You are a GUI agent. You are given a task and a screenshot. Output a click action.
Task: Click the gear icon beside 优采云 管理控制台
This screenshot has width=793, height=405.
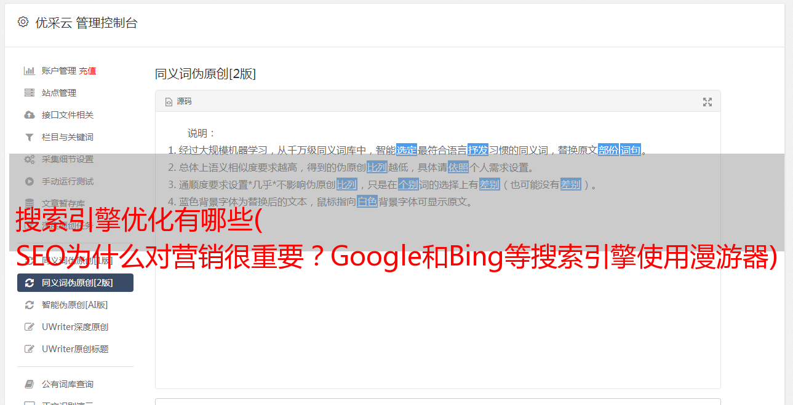pos(23,22)
